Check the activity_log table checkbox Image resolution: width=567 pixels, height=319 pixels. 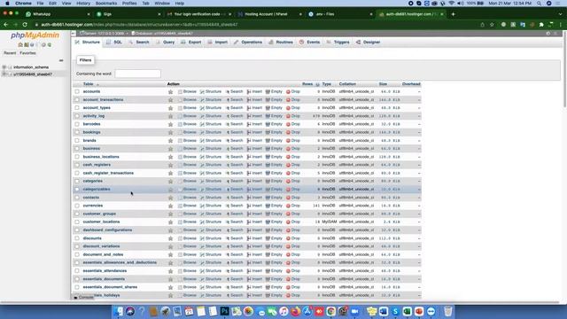pos(77,116)
